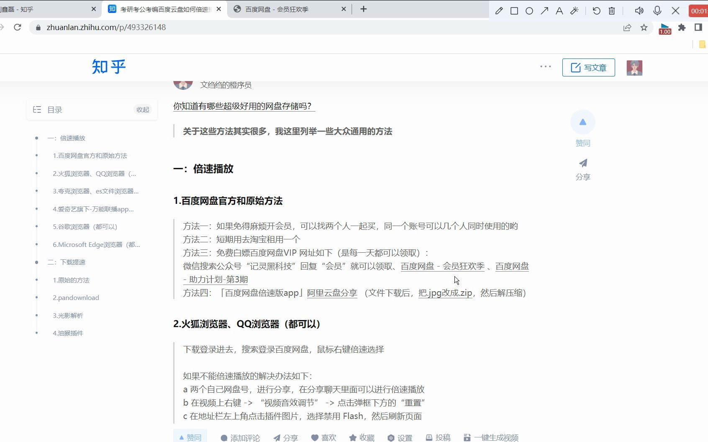Collapse the table of contents via 收起
This screenshot has height=442, width=708.
143,109
